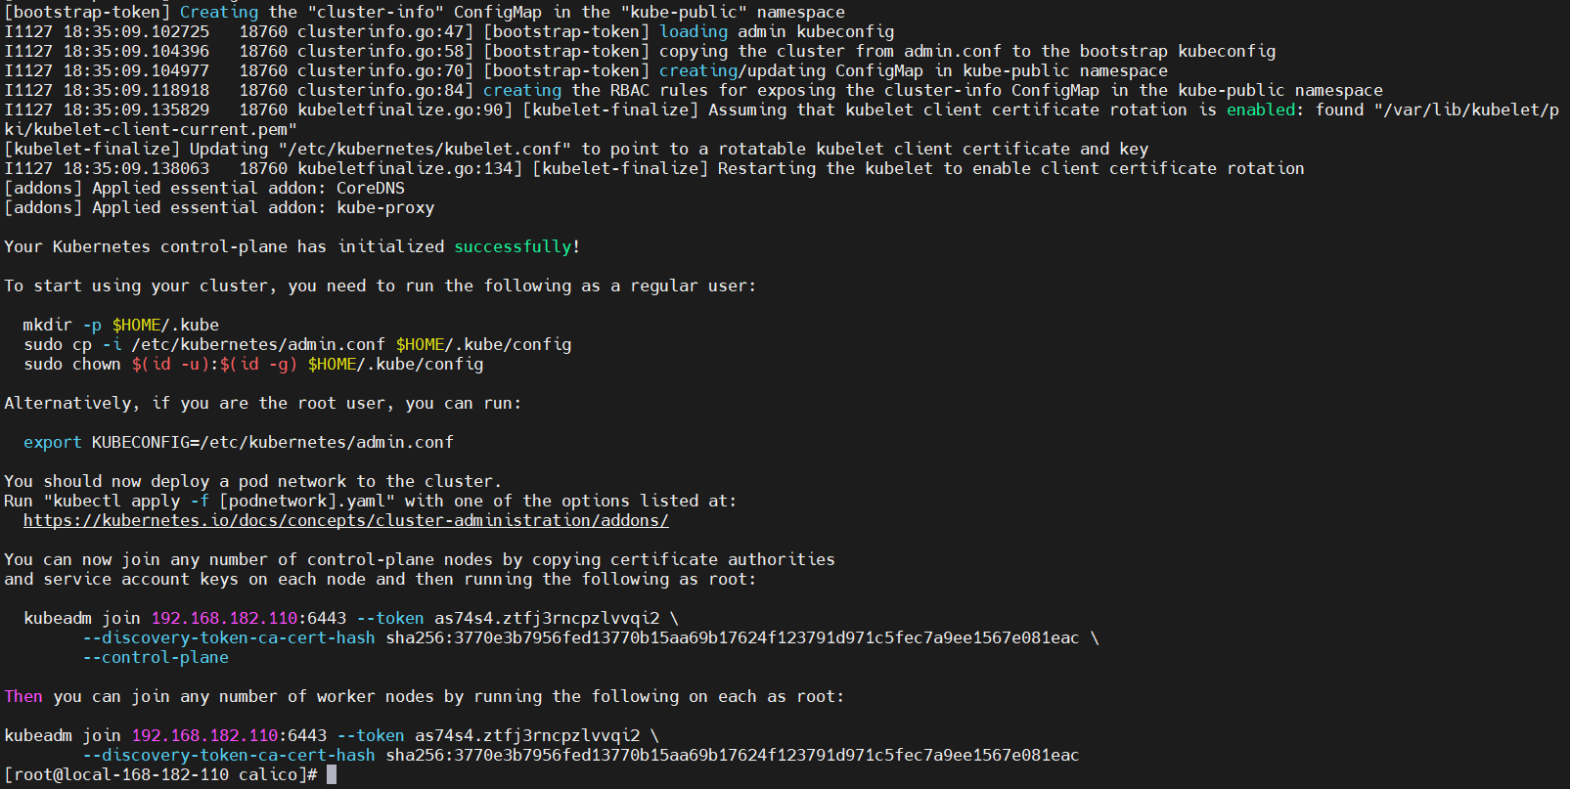Click 'Run "kubectl apply -f [podnetwork].yaml"' line
The height and width of the screenshot is (789, 1570).
pos(371,501)
